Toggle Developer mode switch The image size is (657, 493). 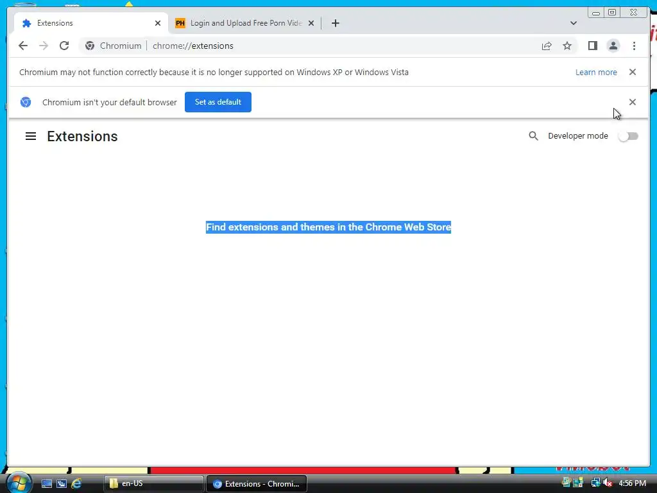pos(628,136)
